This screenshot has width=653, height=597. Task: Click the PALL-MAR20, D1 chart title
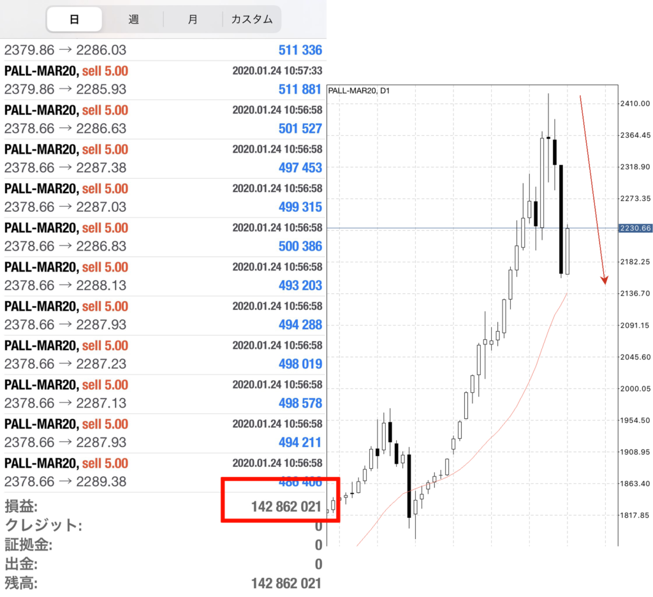pos(359,91)
